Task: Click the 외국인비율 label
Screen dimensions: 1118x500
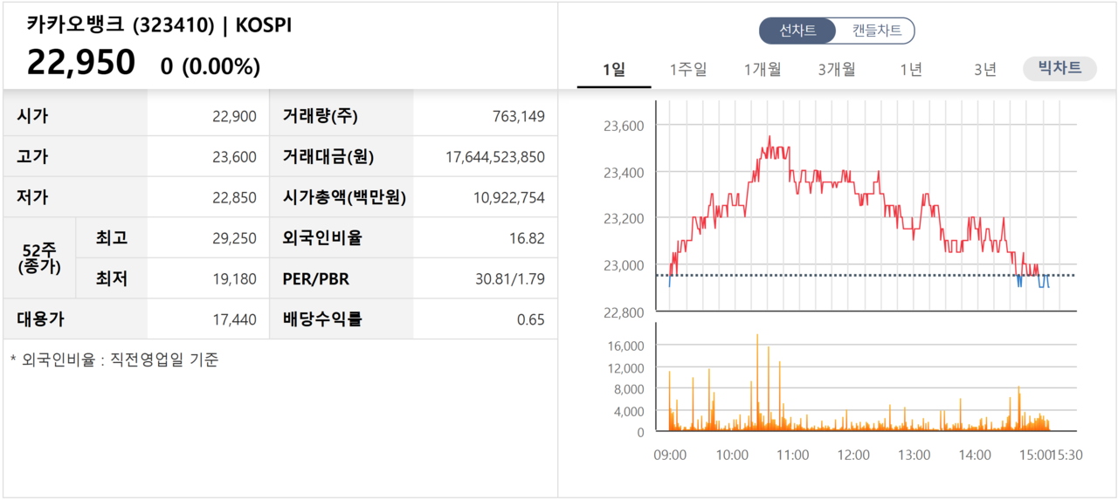Action: pyautogui.click(x=321, y=238)
